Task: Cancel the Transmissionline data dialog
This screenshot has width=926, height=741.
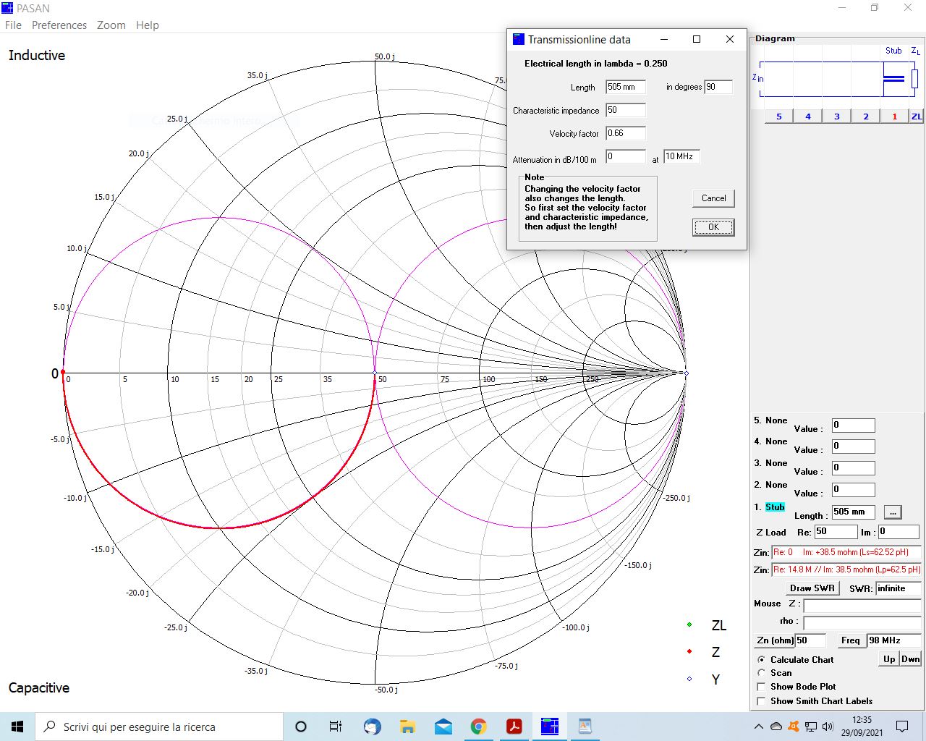Action: coord(713,198)
